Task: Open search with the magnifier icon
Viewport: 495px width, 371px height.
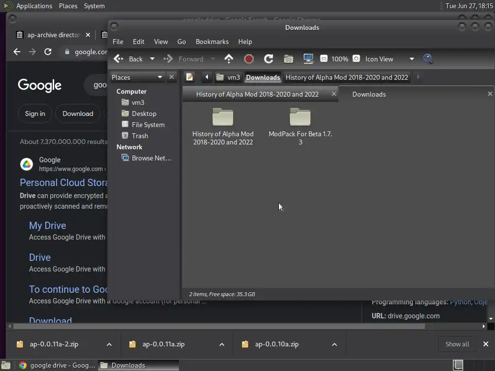Action: click(x=428, y=59)
